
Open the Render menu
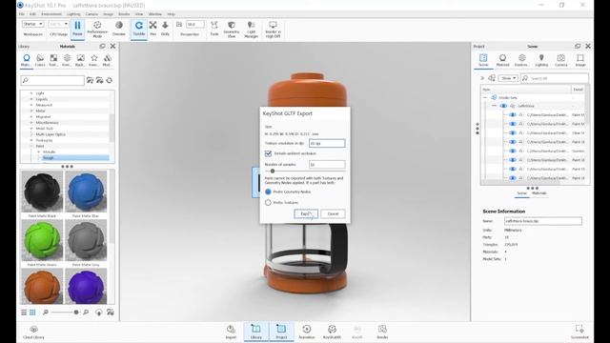(x=124, y=14)
